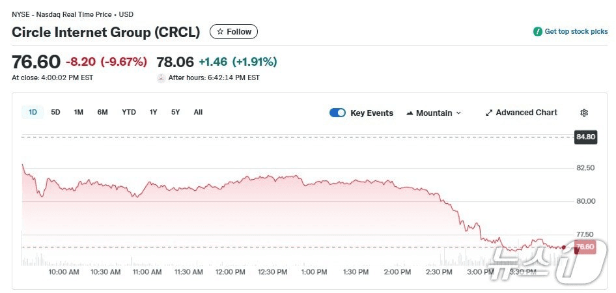Show the 6M chart range
The height and width of the screenshot is (293, 616).
pyautogui.click(x=102, y=112)
